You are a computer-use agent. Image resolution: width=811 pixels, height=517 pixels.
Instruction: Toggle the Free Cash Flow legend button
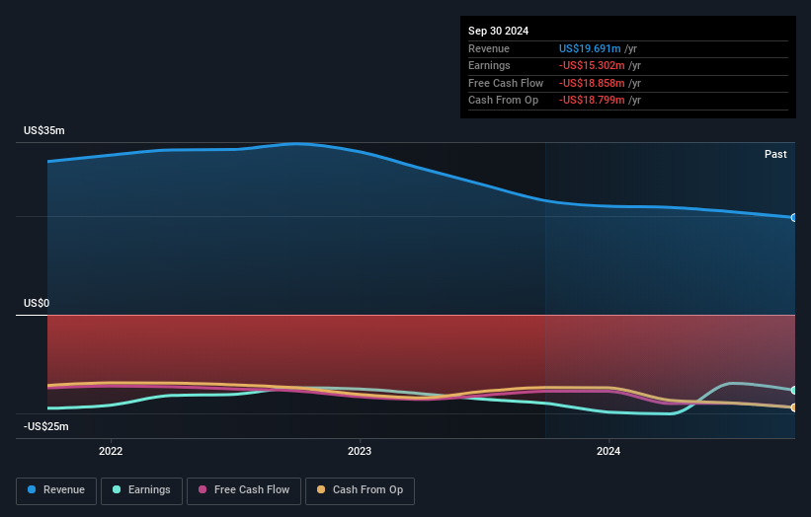(x=244, y=490)
